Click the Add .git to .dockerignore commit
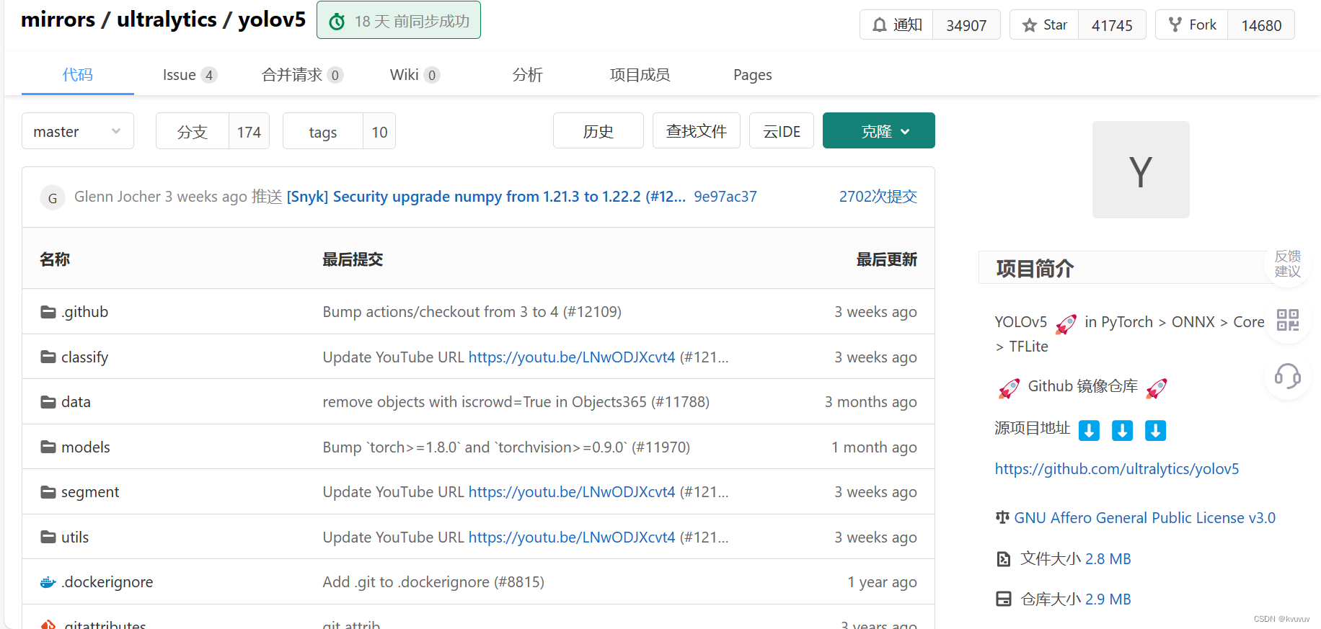Viewport: 1321px width, 629px height. click(433, 582)
